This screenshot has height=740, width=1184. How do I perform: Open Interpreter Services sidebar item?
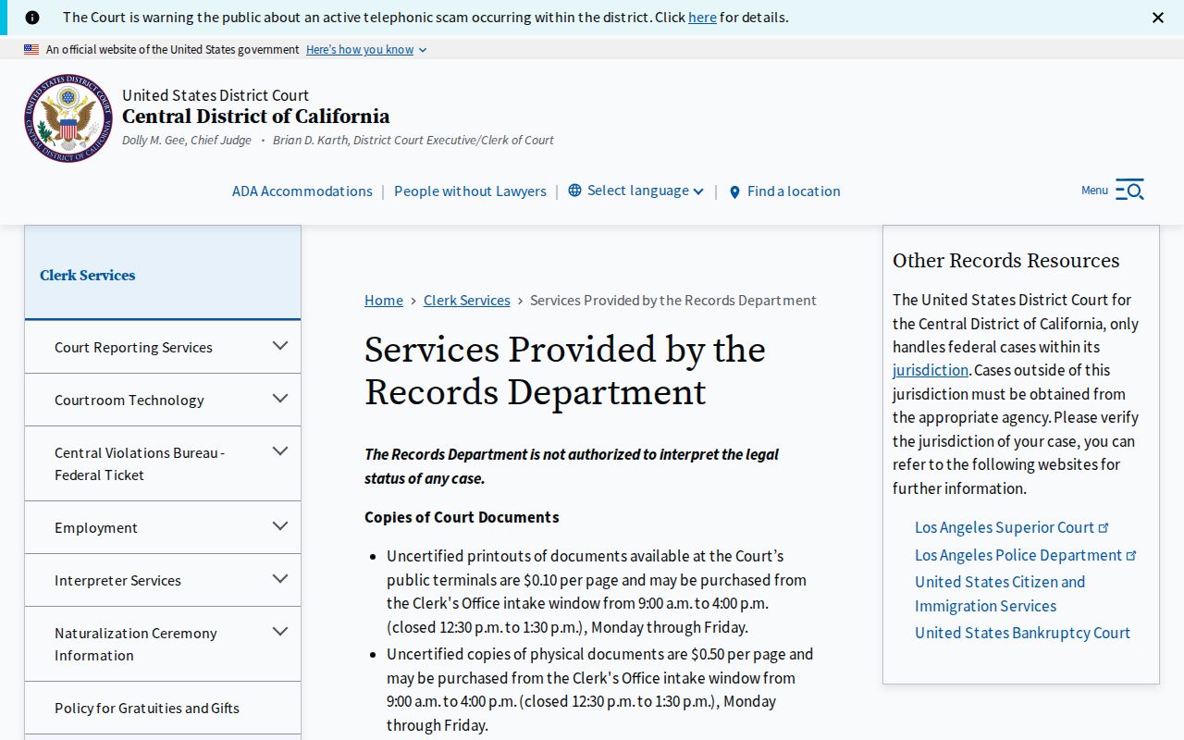(x=117, y=581)
